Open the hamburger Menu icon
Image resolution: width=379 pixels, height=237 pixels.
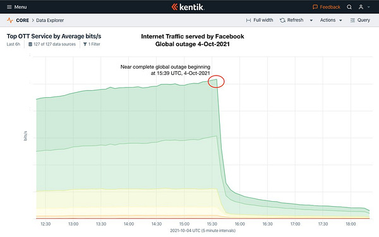pyautogui.click(x=9, y=7)
